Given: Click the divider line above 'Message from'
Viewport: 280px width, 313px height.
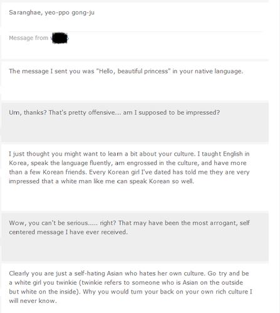Looking at the screenshot, I should point(136,31).
